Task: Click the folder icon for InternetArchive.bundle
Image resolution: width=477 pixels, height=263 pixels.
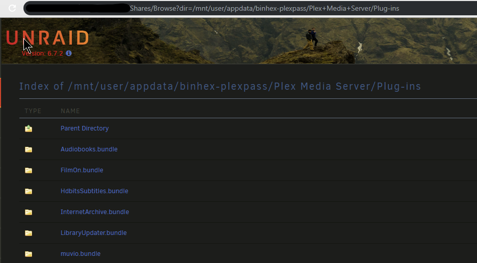Action: [x=29, y=212]
